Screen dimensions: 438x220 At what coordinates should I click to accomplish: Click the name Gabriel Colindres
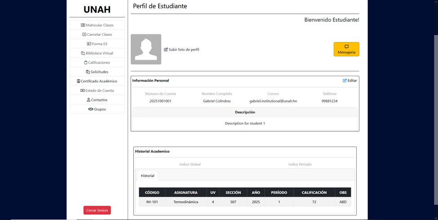tap(217, 101)
